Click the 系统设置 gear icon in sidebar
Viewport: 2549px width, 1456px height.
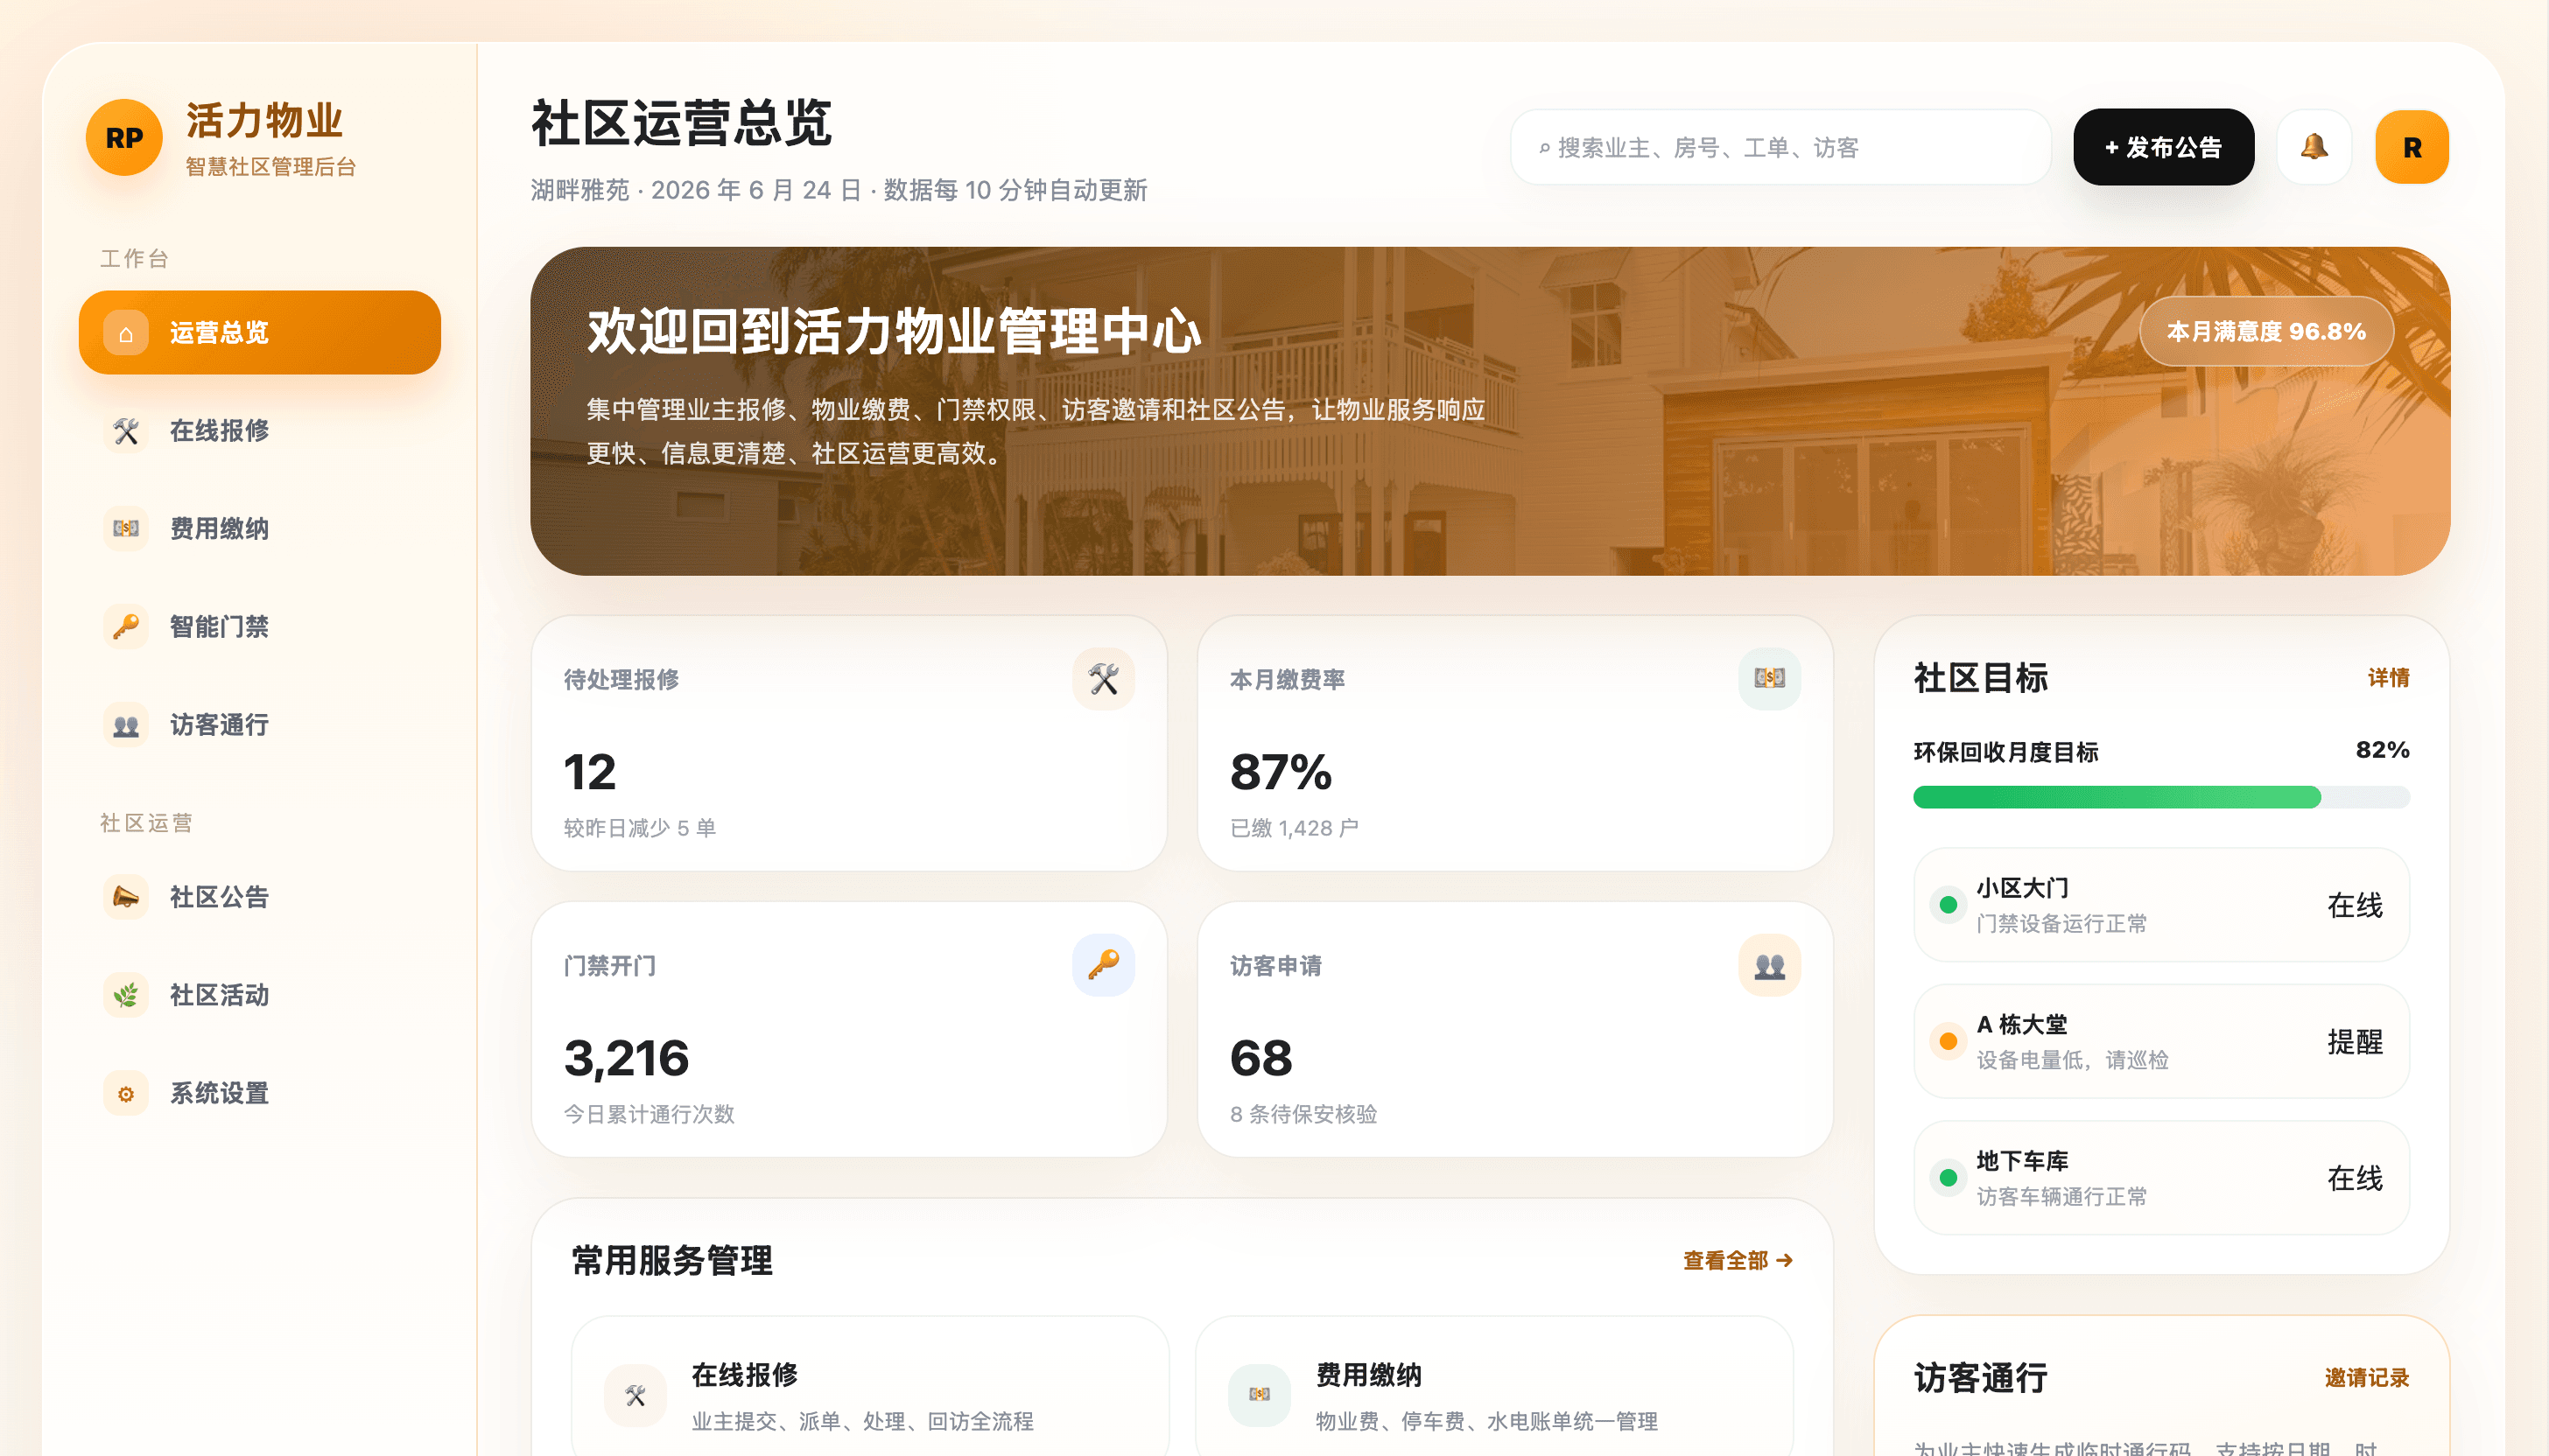(x=126, y=1093)
